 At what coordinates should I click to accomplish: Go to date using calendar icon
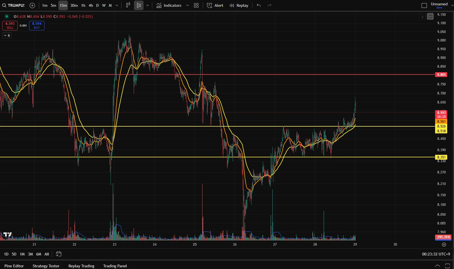[x=59, y=254]
